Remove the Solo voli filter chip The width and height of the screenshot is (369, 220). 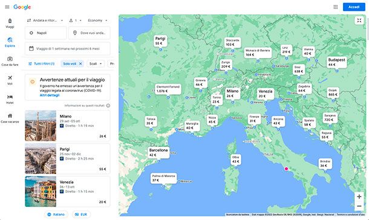pos(80,63)
